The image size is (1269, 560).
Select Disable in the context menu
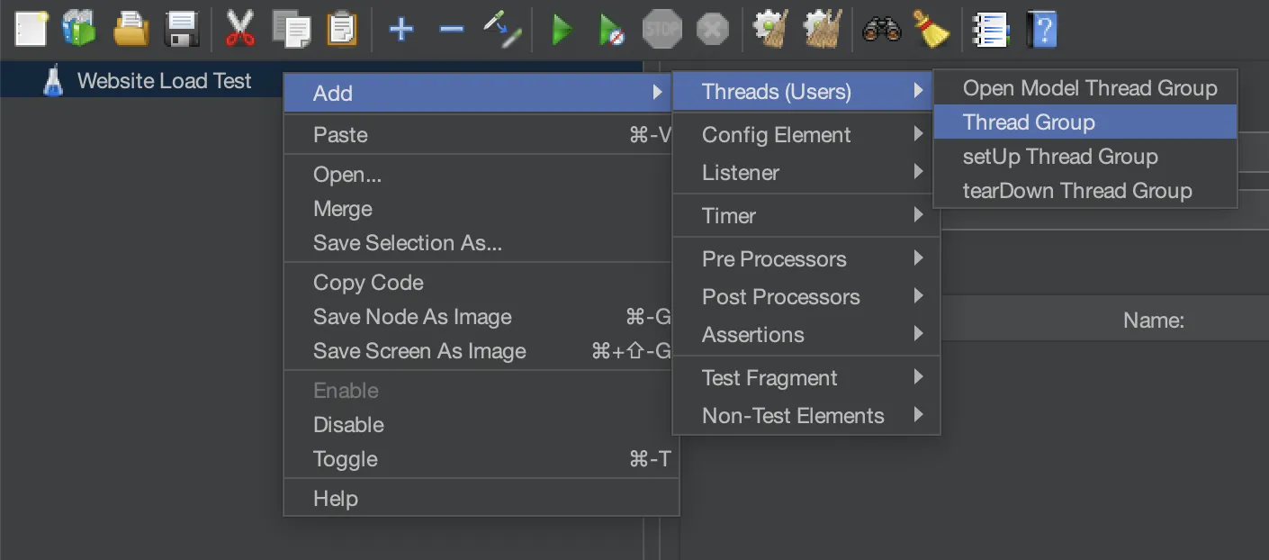pos(348,425)
